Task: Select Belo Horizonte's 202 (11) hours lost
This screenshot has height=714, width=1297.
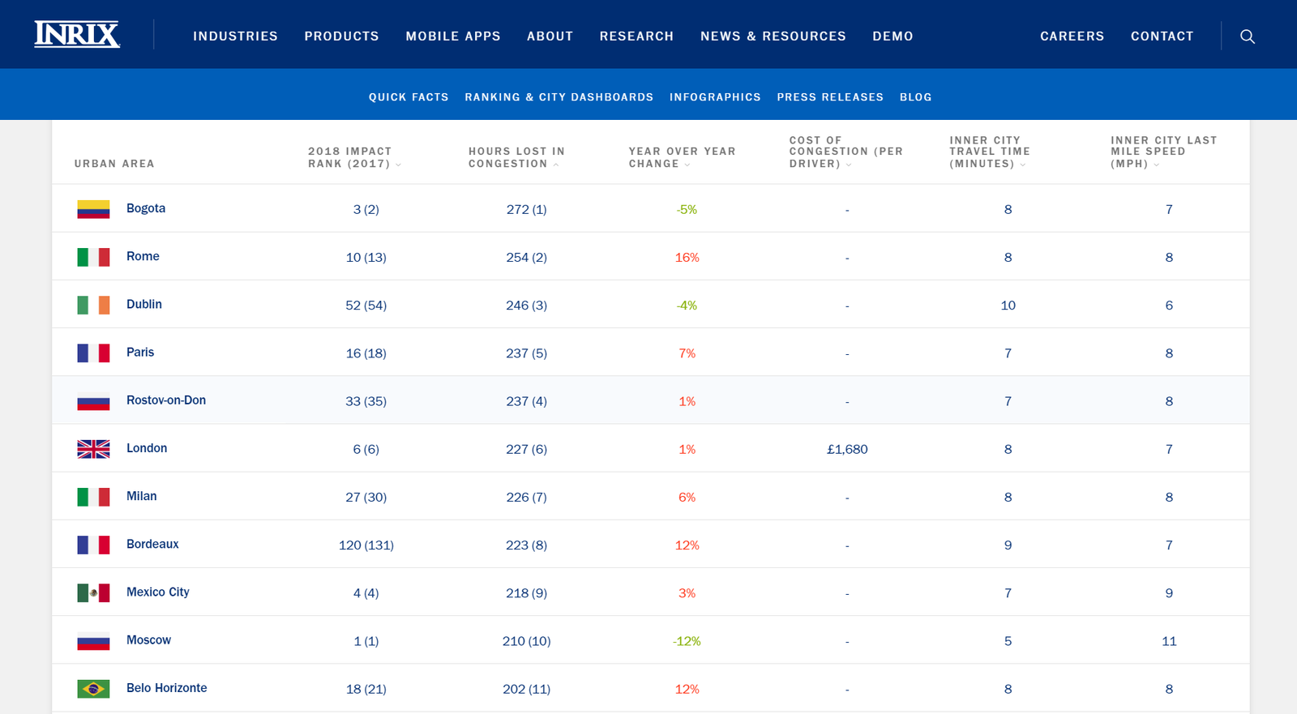Action: click(x=527, y=689)
